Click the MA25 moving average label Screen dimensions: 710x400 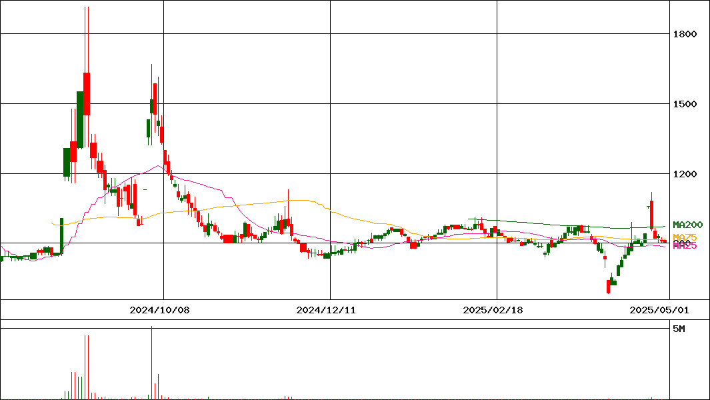click(685, 246)
